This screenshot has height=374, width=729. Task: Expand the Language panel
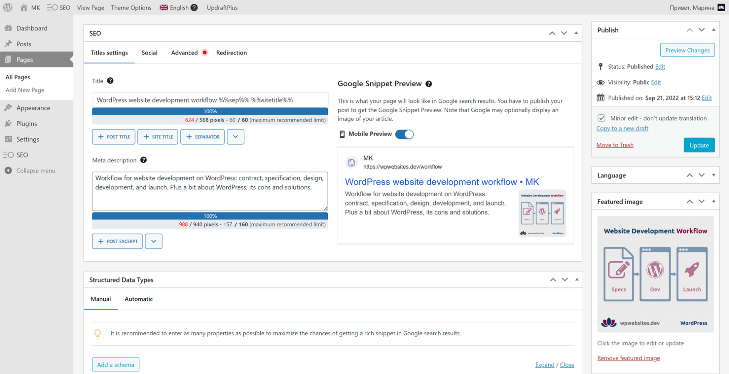(x=714, y=175)
